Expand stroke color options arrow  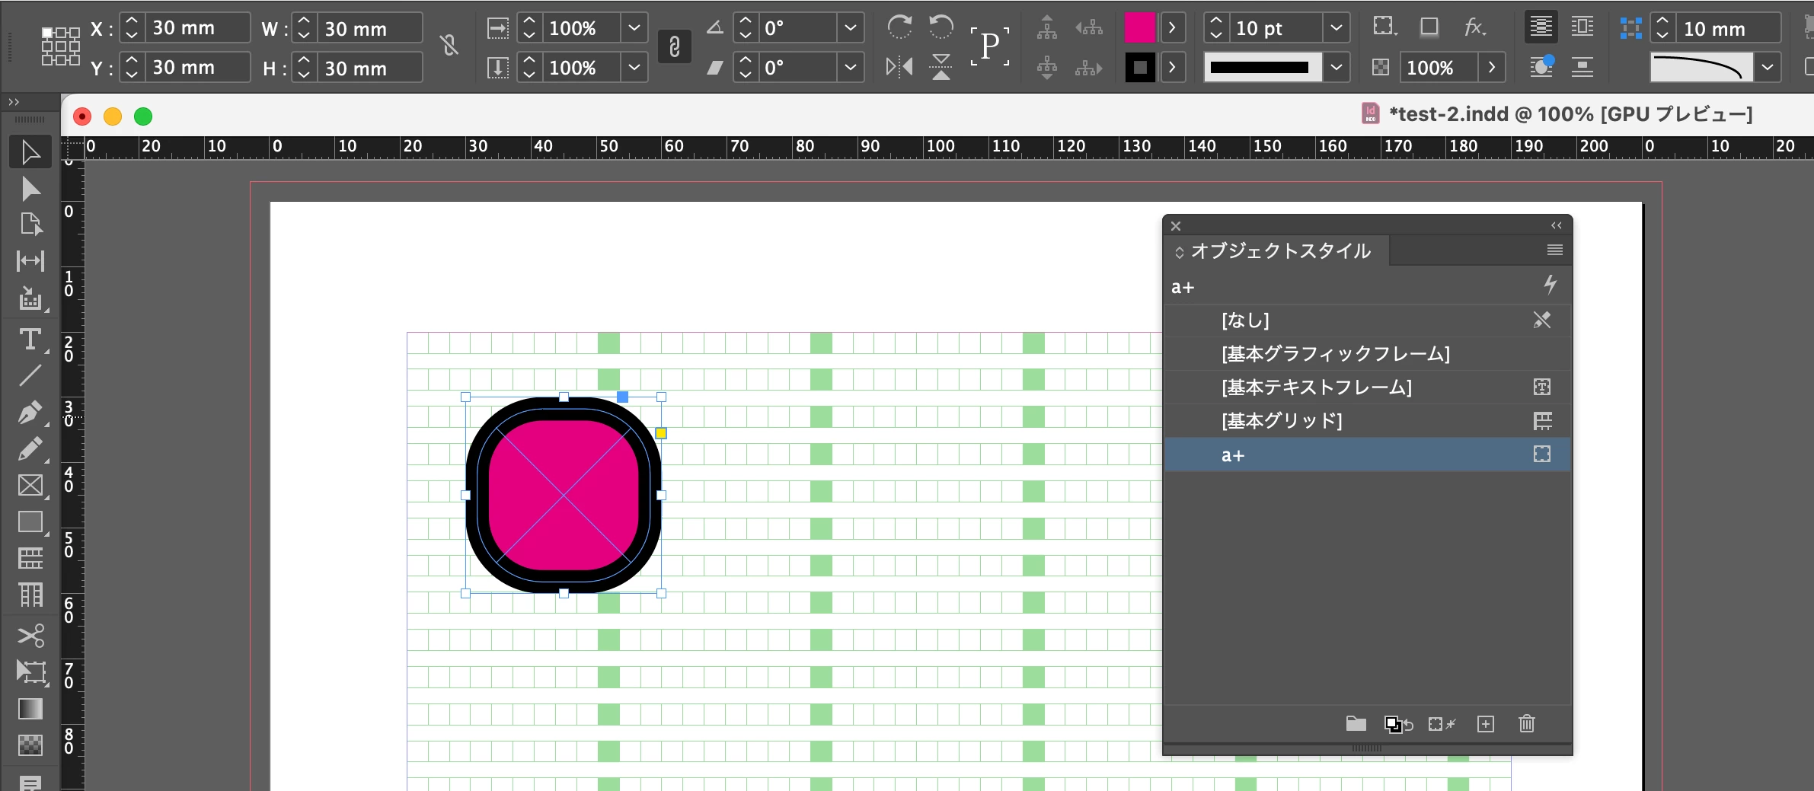pyautogui.click(x=1172, y=68)
